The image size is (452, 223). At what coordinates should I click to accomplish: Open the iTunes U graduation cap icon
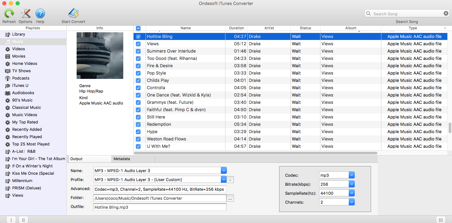click(8, 86)
